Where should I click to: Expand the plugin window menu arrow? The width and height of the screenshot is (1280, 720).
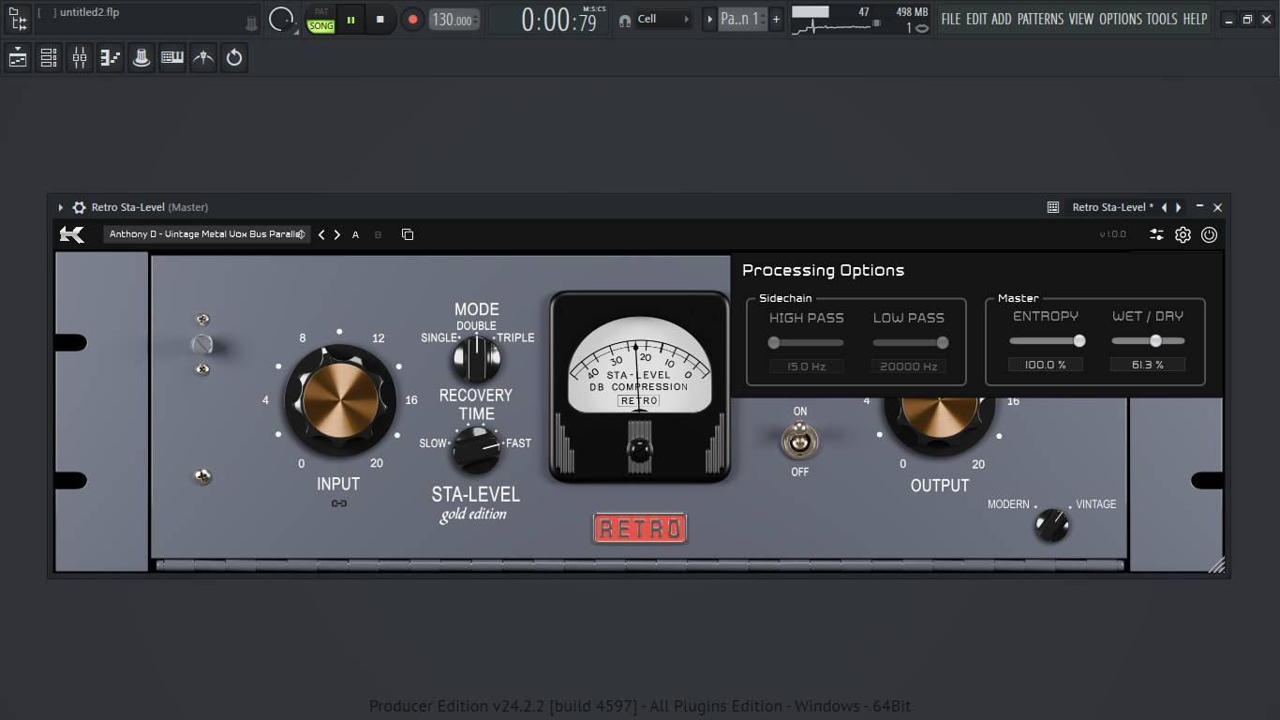point(60,207)
